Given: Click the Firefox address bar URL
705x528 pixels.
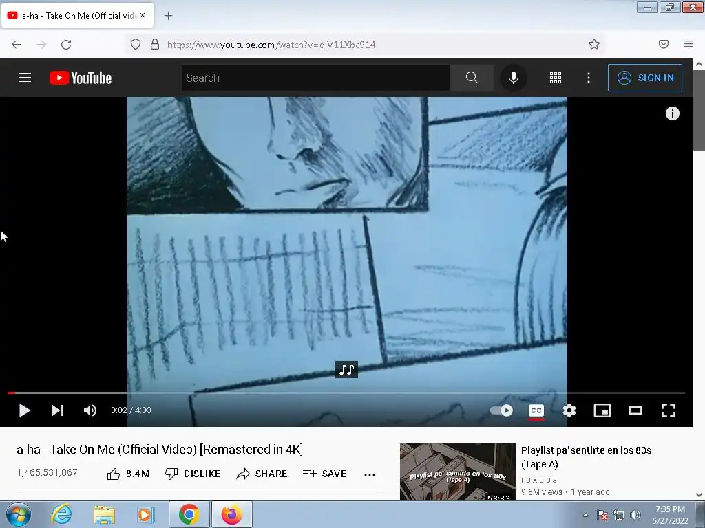Looking at the screenshot, I should click(271, 45).
